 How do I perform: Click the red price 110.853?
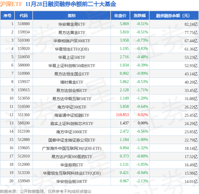(x=122, y=115)
